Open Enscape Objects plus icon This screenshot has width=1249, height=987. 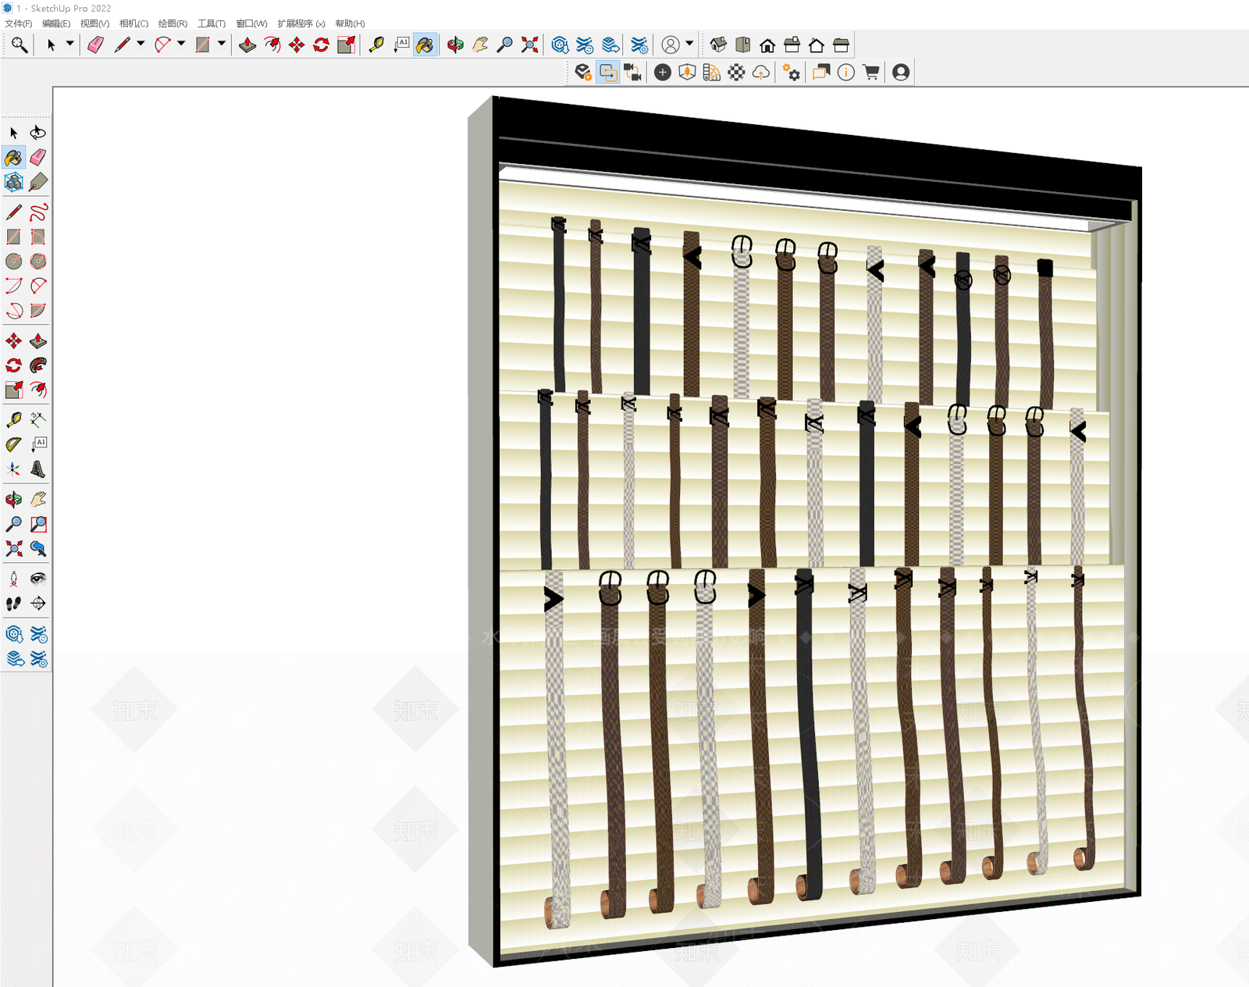(x=663, y=73)
